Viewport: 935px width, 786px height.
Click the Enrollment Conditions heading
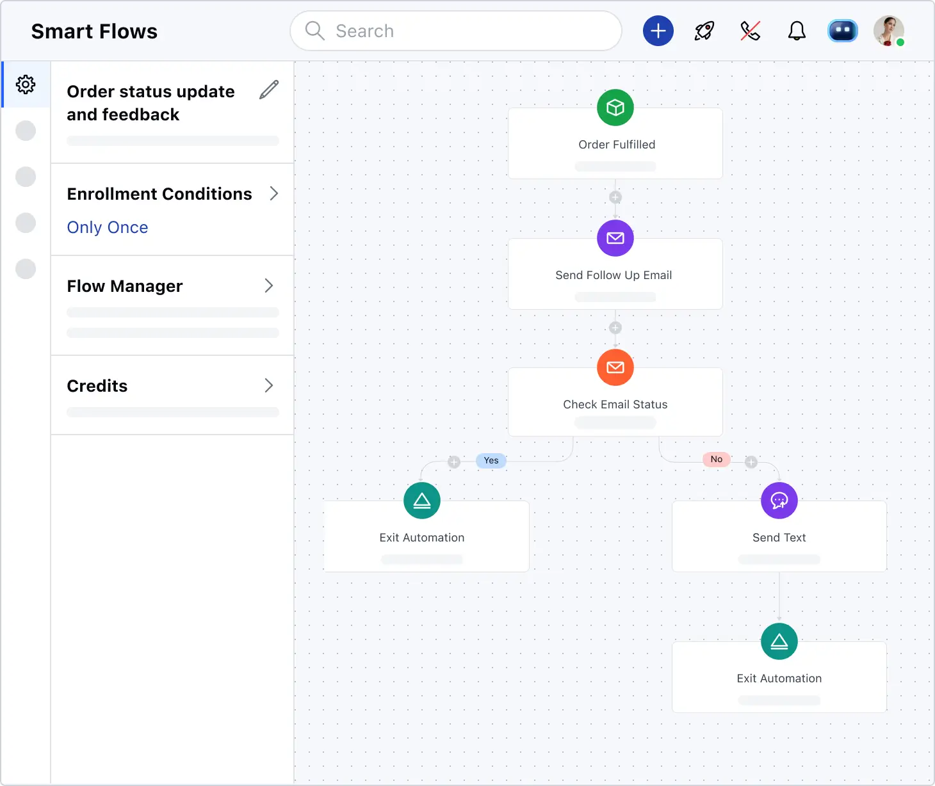click(159, 194)
